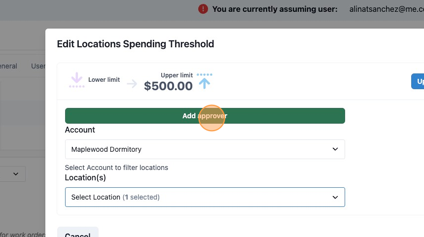Click the red alert icon in banner

click(x=203, y=9)
